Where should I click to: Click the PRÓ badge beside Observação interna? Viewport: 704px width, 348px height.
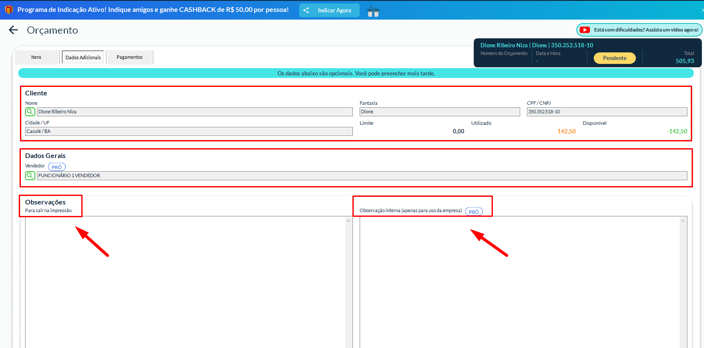(x=474, y=212)
